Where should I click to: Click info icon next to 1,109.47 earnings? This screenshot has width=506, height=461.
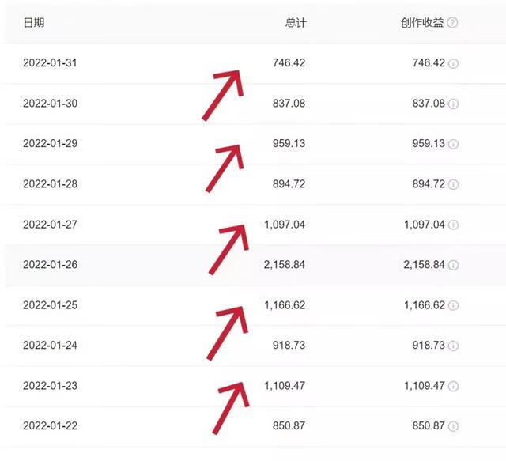453,386
